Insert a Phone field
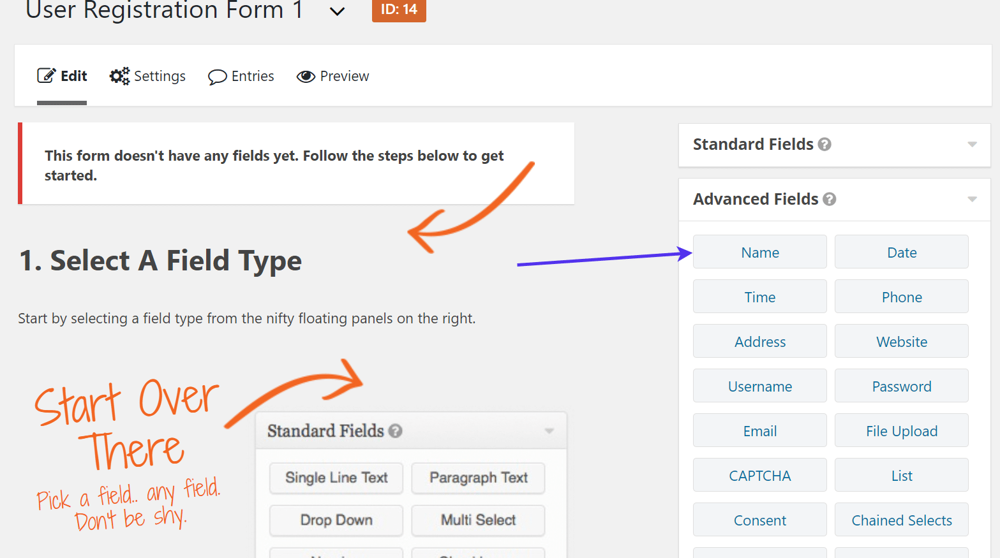The width and height of the screenshot is (1000, 558). pyautogui.click(x=901, y=297)
